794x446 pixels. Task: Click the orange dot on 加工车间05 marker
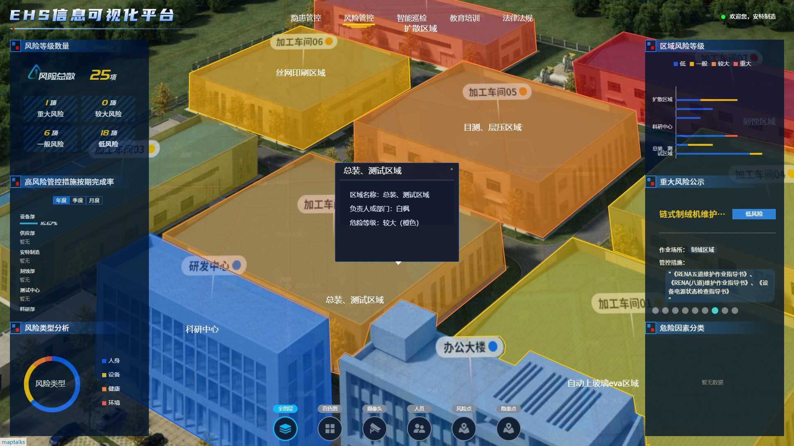523,91
